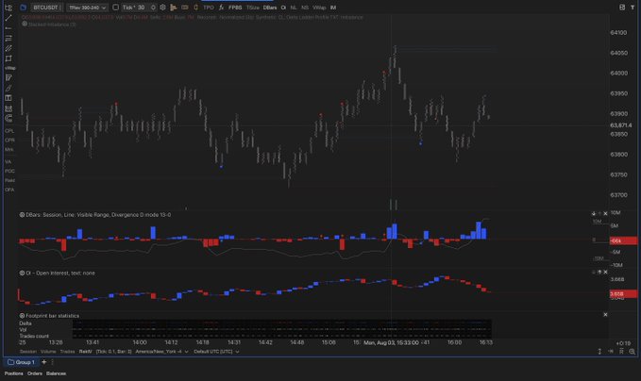Select the rectangle drawing tool
Screen dimensions: 641x381
tap(8, 58)
